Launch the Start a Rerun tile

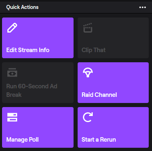click(113, 127)
